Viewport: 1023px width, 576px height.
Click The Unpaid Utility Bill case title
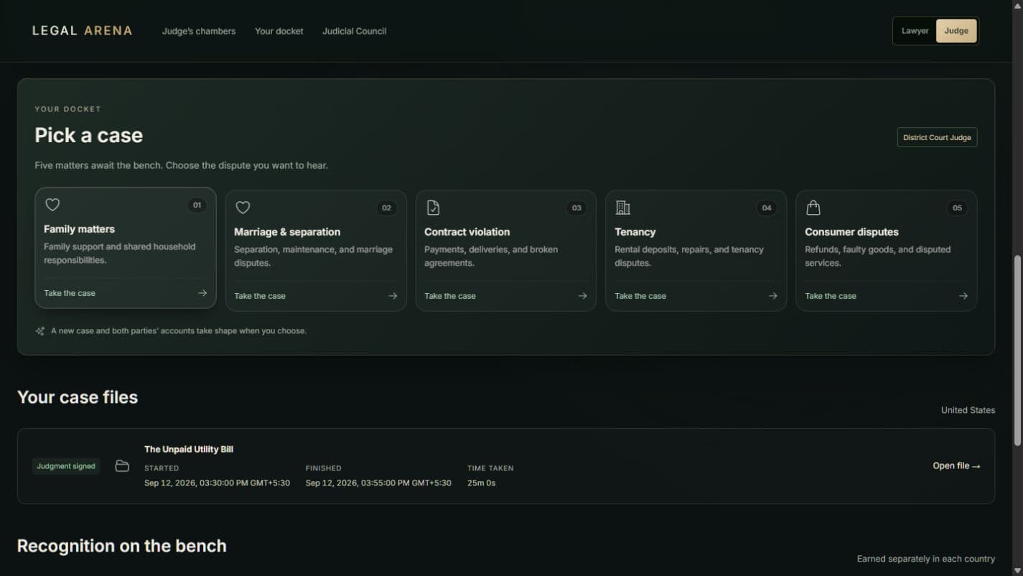(189, 449)
